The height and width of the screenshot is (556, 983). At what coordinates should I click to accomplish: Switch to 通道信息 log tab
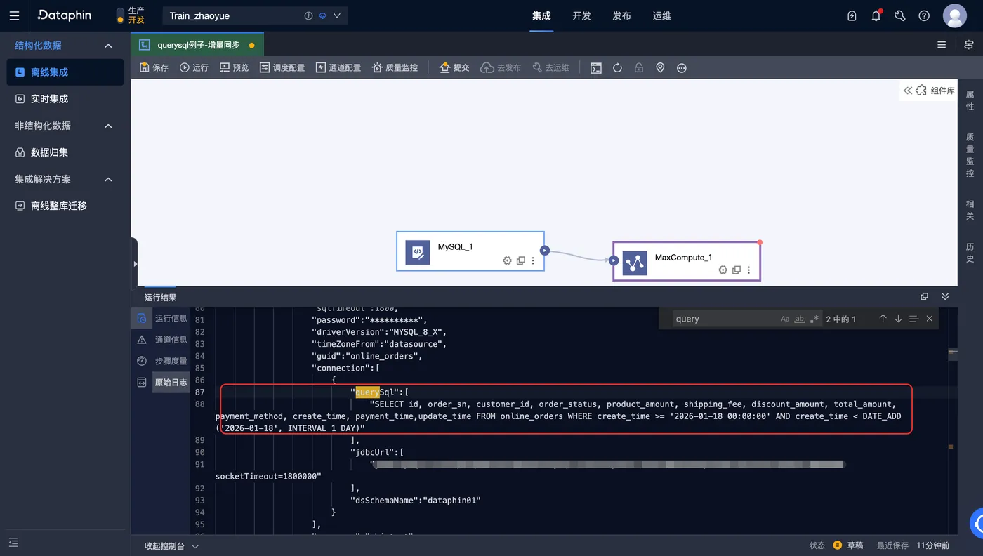pos(161,340)
